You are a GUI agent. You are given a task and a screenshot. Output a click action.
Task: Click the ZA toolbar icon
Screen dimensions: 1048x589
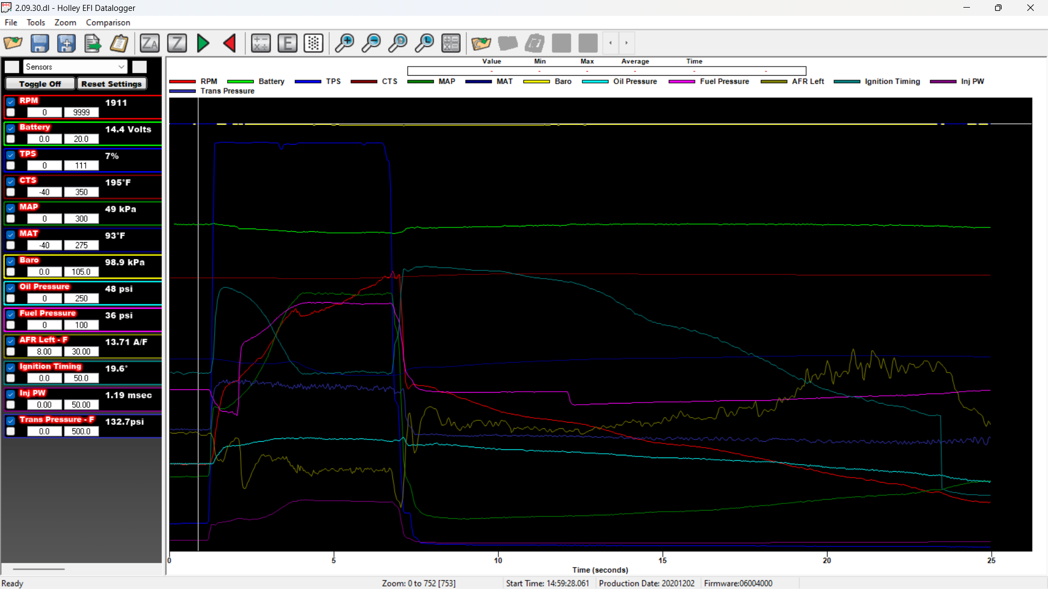click(150, 43)
